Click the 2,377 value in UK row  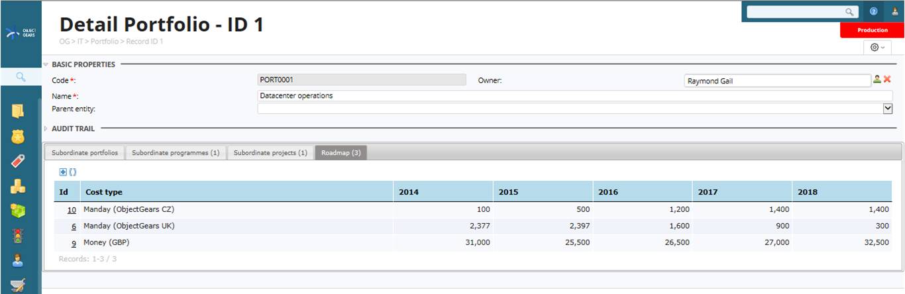point(479,226)
